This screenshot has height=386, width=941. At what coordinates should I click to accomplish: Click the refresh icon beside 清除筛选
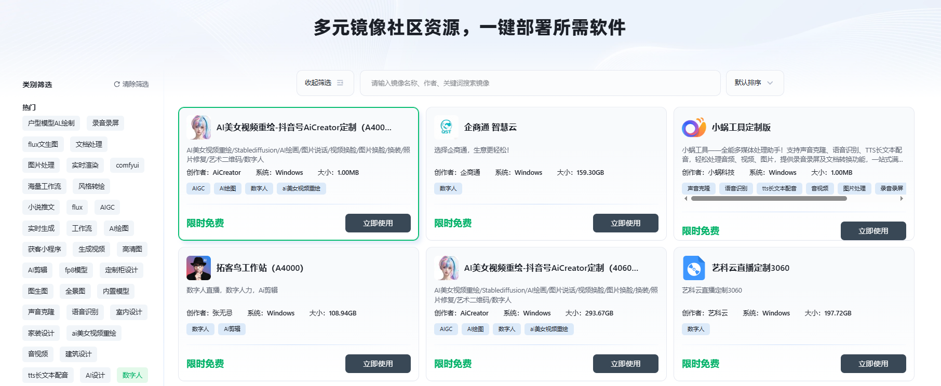tap(117, 84)
